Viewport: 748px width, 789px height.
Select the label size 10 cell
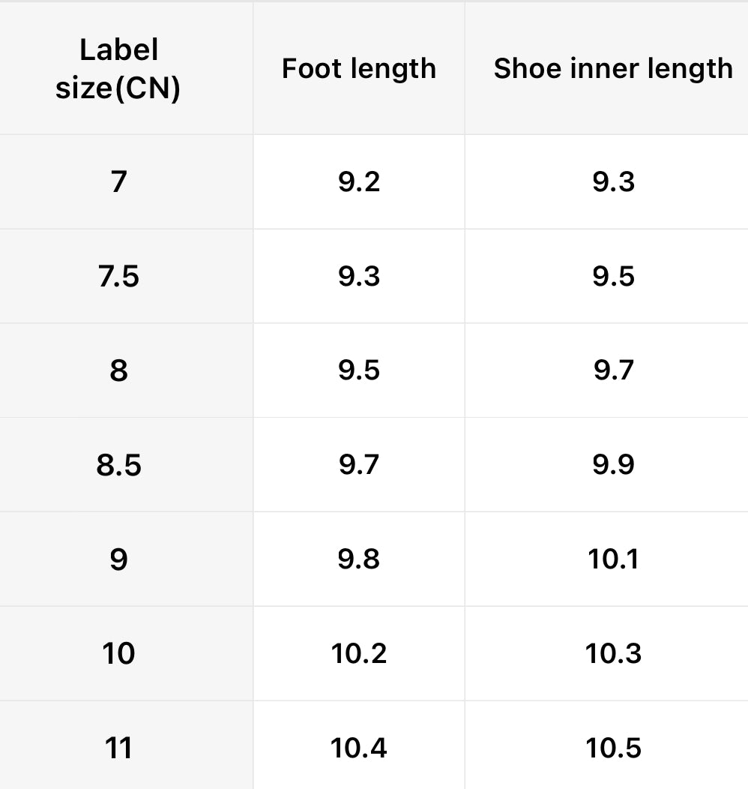tap(118, 654)
